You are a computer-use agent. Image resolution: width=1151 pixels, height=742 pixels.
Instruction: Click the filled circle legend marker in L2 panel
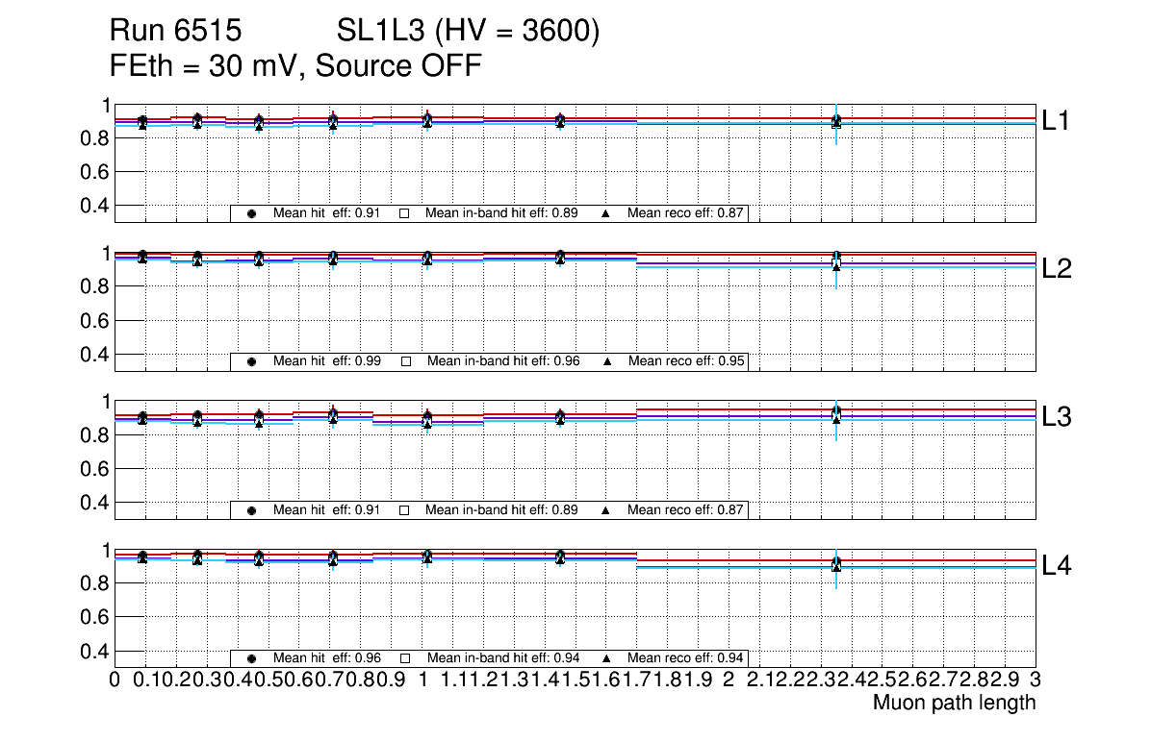click(x=252, y=361)
